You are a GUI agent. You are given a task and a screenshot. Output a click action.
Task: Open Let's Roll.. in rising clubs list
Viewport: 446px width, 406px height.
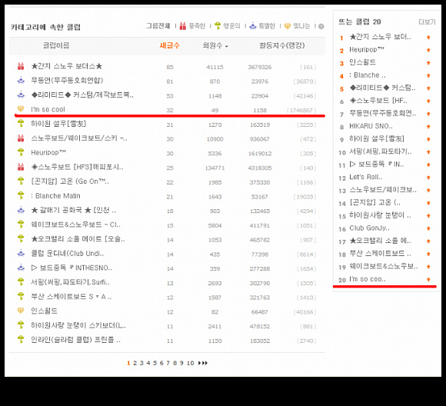tap(365, 177)
